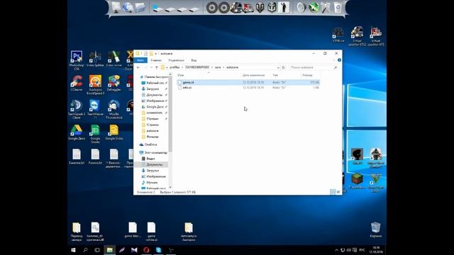Click the 'save' breadcrumb in the address bar

point(218,67)
